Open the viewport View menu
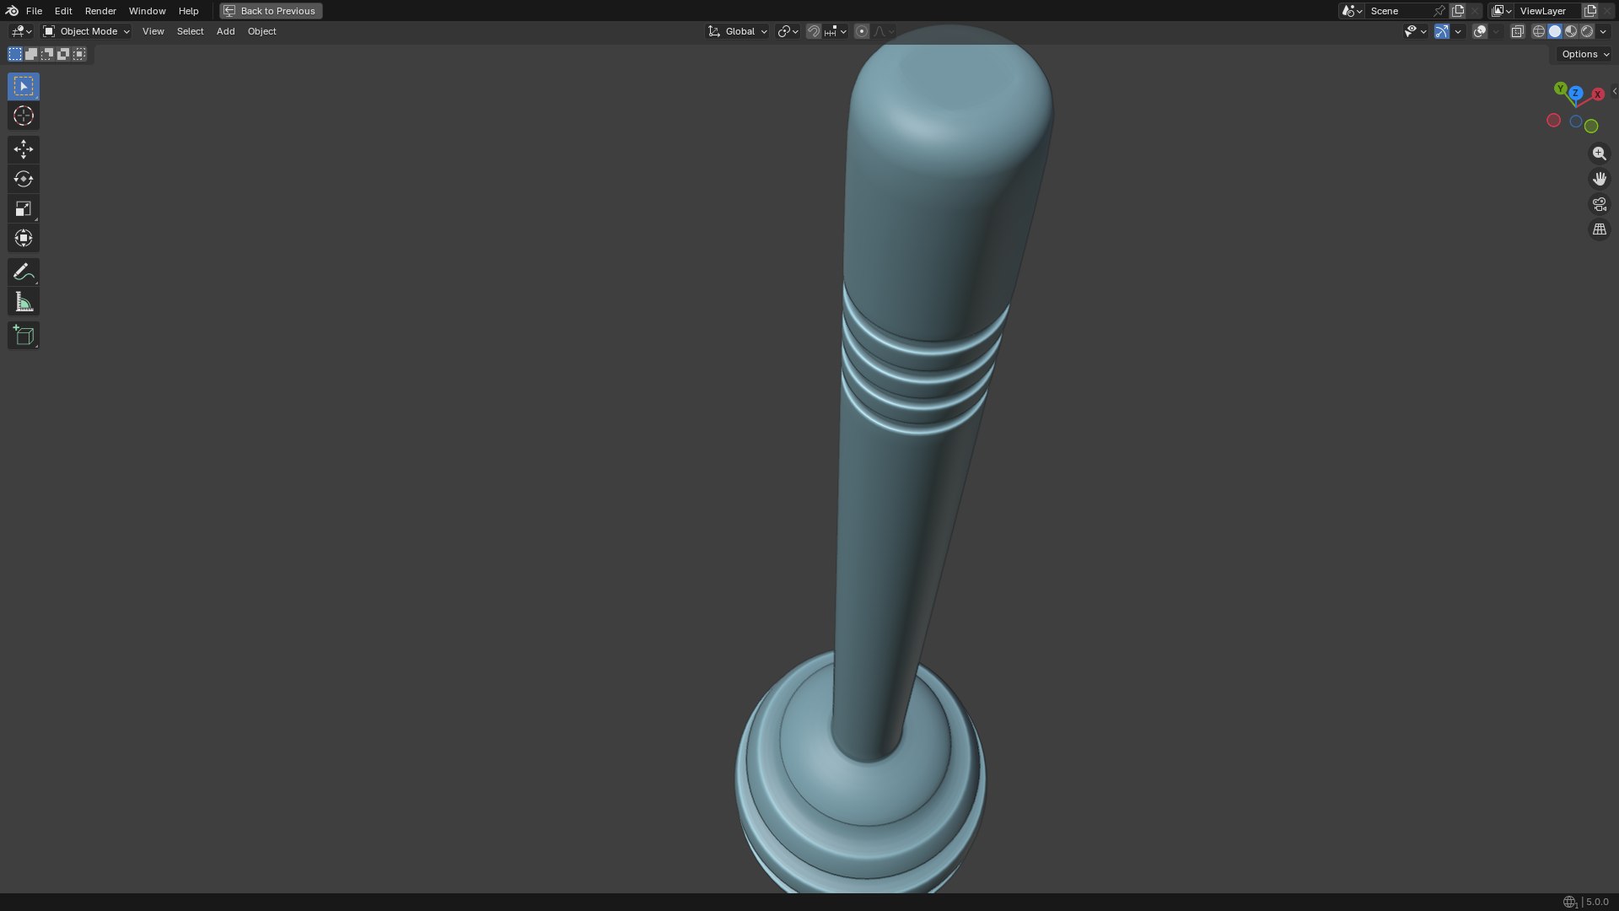 pyautogui.click(x=153, y=31)
